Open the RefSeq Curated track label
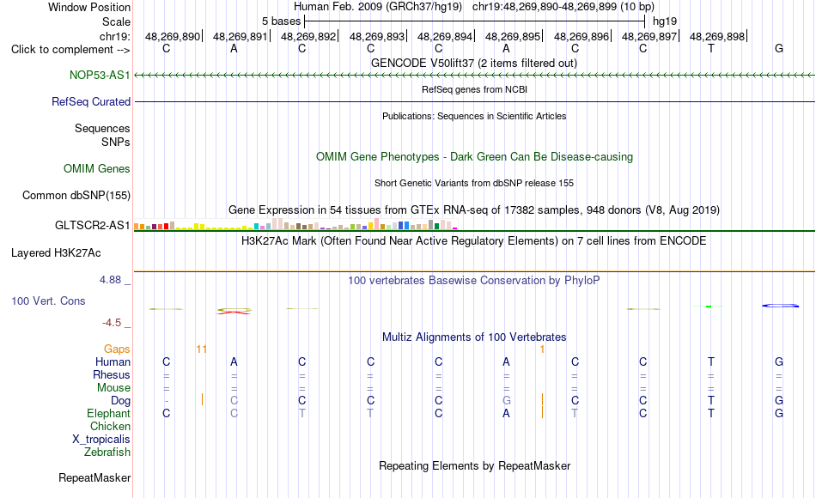Image resolution: width=816 pixels, height=498 pixels. point(90,101)
